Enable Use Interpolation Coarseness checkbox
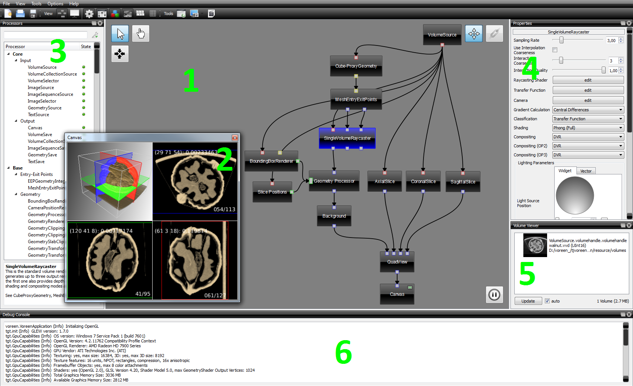This screenshot has width=633, height=386. click(555, 50)
